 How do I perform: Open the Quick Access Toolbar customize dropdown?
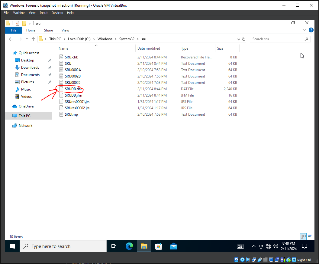pyautogui.click(x=30, y=23)
